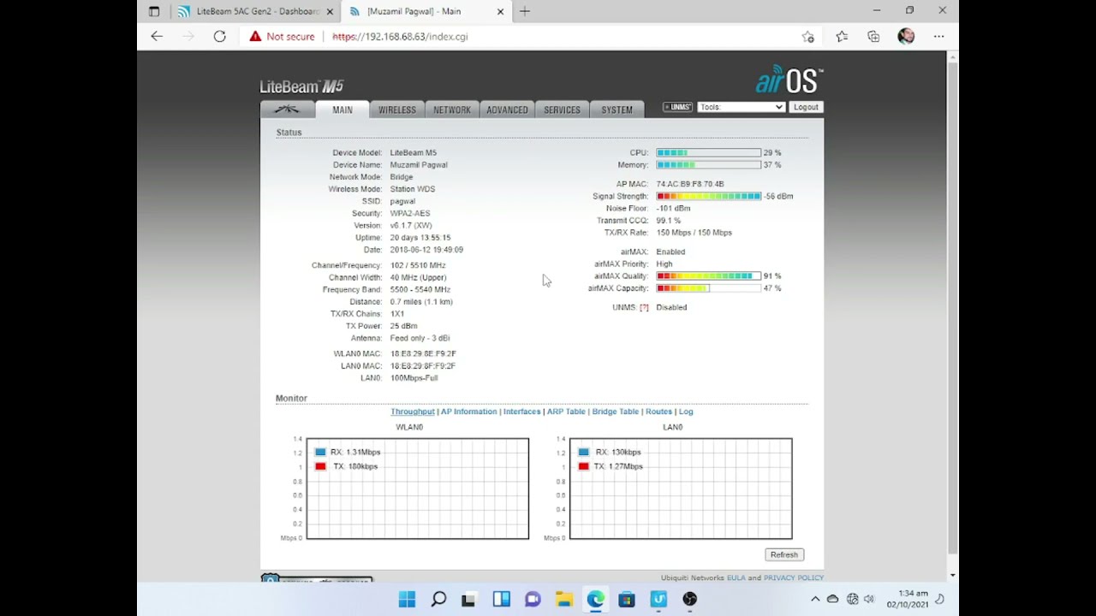The image size is (1096, 616).
Task: Open the Widgets taskbar icon
Action: pos(501,599)
